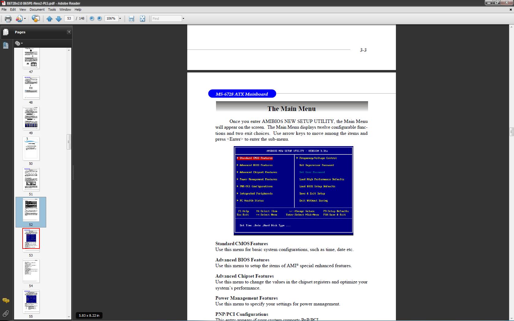Click the 'MS-6728 ATX Mainboard' blue header

[x=242, y=94]
